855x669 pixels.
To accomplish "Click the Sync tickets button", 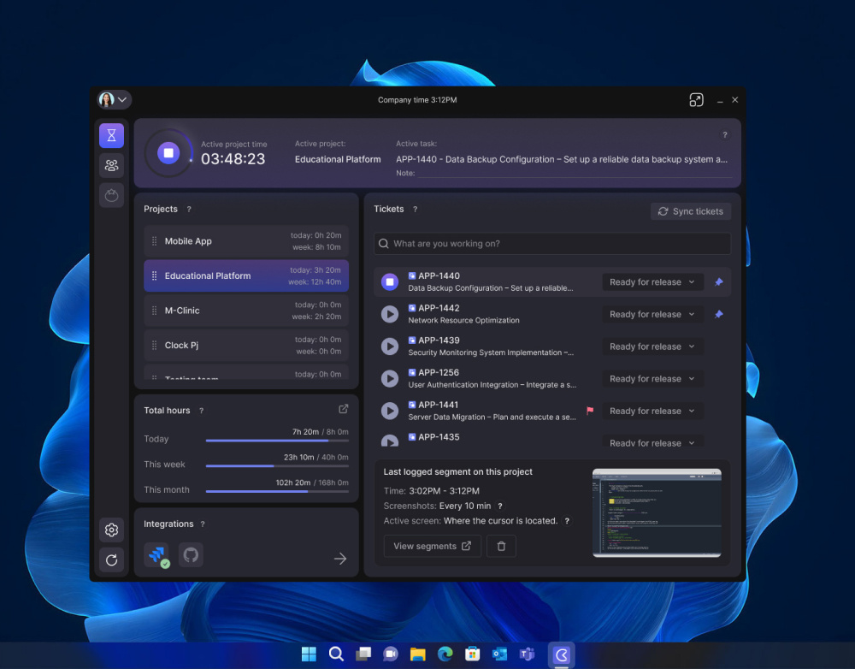I will (x=690, y=210).
